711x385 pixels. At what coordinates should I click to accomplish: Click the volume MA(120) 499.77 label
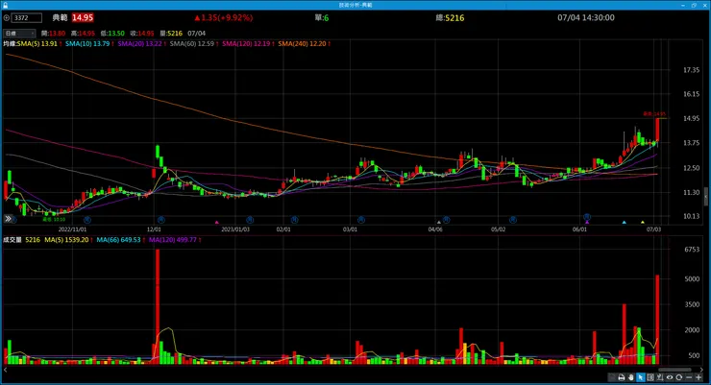click(173, 240)
